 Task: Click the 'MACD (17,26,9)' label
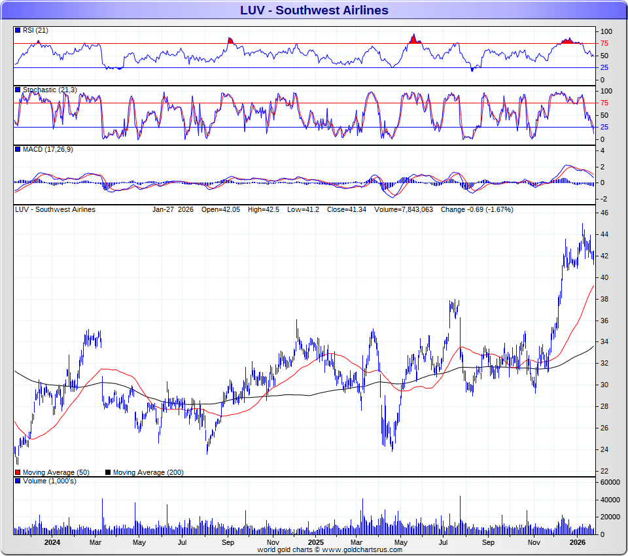(x=48, y=149)
